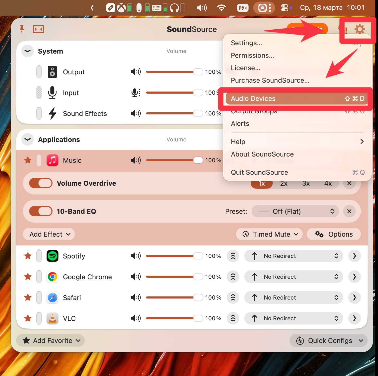Toggle the Output level meter pill
Viewport: 378px width, 376px height.
(x=39, y=72)
